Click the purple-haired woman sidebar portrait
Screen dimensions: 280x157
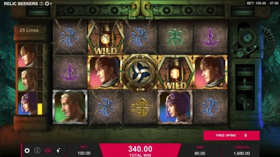tap(27, 104)
